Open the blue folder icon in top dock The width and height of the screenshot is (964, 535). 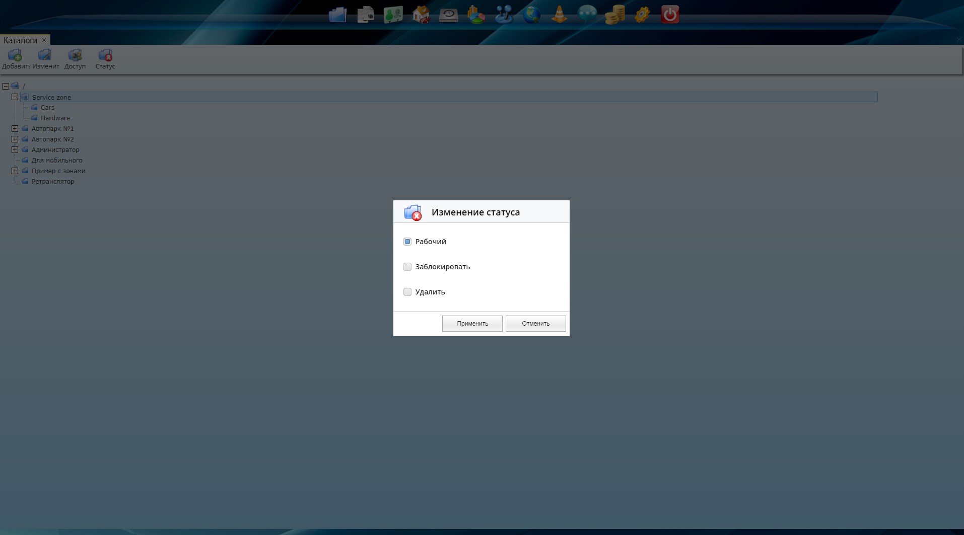click(x=337, y=15)
